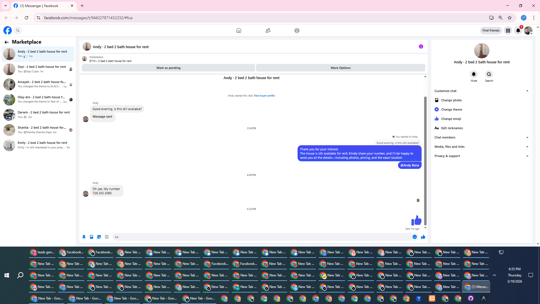Expand the Chat members section
Screen dimensions: 540x304
tap(527, 137)
